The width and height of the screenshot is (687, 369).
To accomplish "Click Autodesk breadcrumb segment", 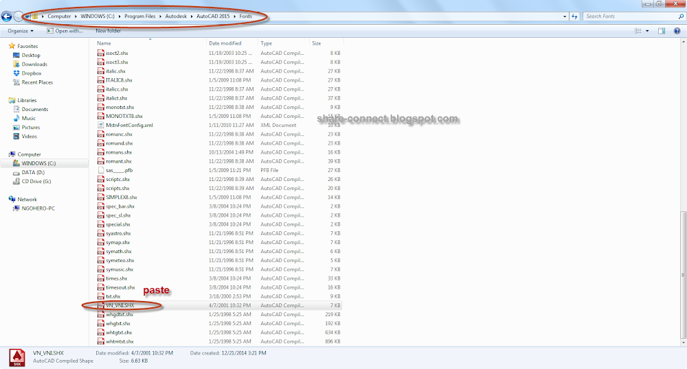I will click(x=176, y=16).
